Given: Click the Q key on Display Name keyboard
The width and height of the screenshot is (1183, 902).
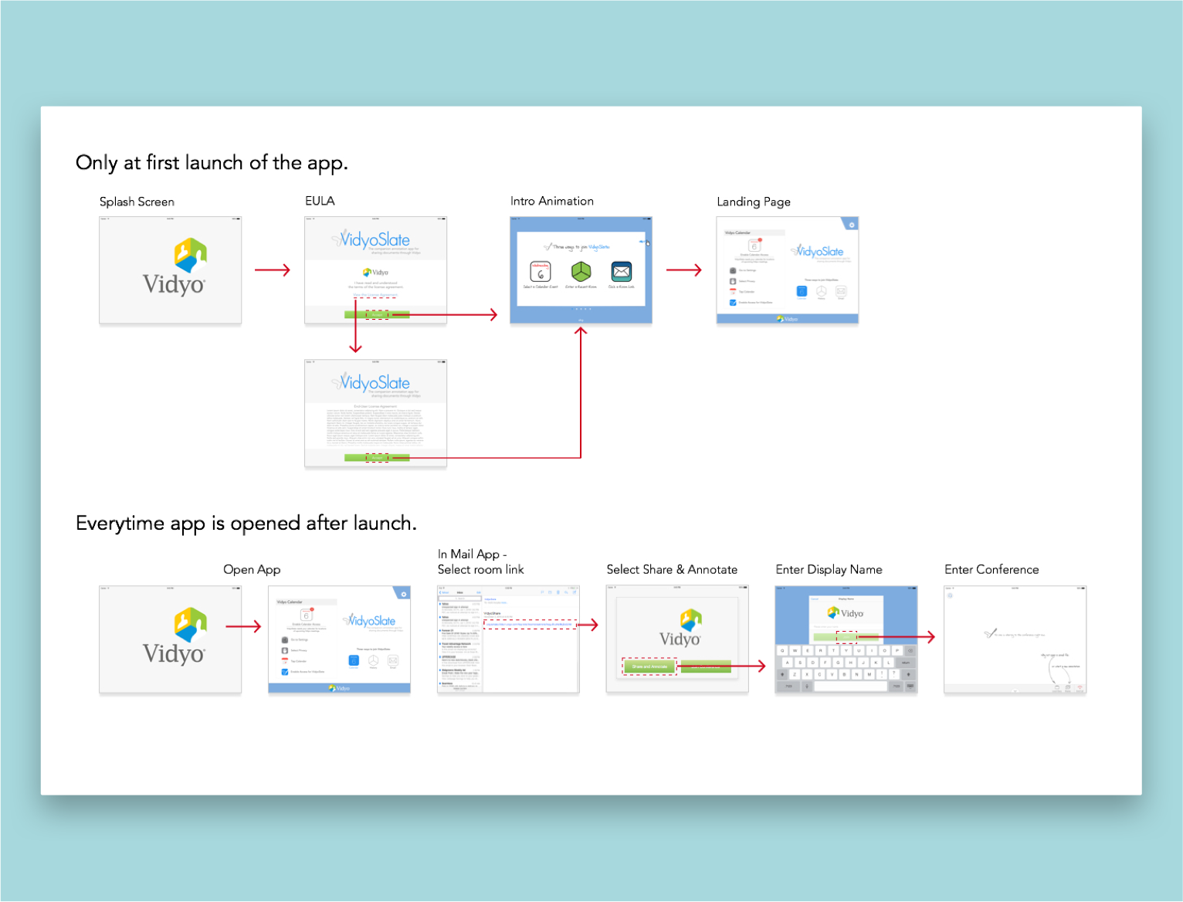Looking at the screenshot, I should point(782,650).
